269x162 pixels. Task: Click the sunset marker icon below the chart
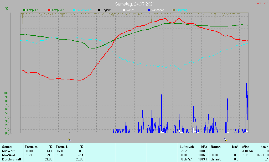(x=226, y=140)
